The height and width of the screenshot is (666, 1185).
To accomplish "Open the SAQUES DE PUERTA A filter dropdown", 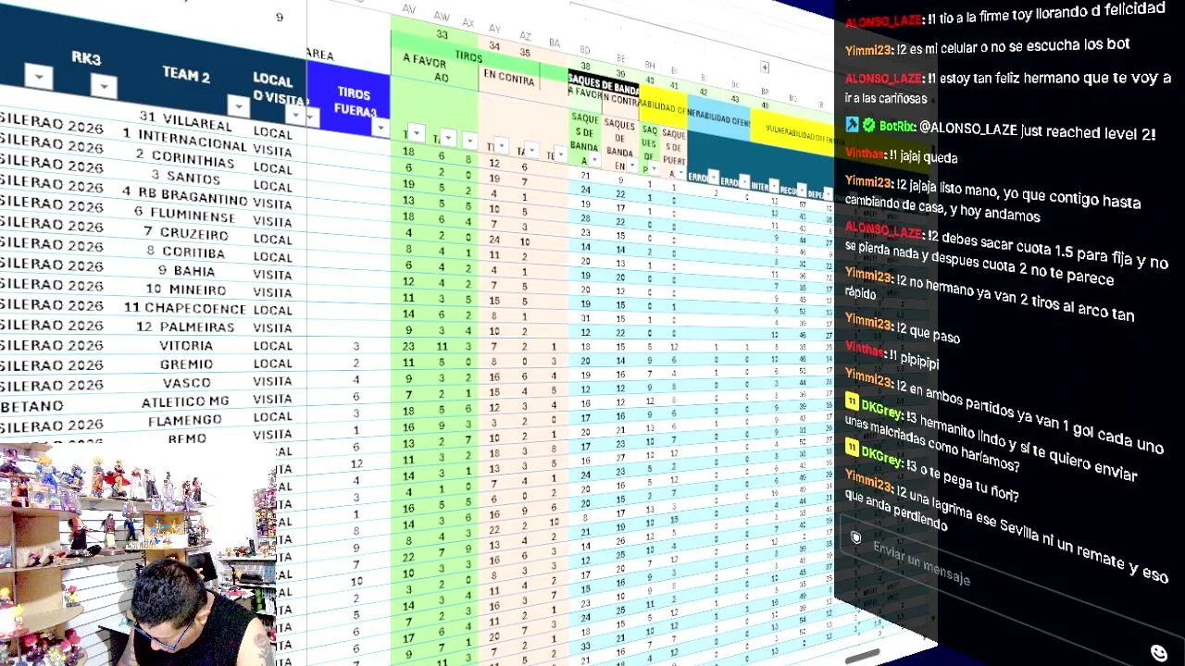I will click(x=682, y=173).
